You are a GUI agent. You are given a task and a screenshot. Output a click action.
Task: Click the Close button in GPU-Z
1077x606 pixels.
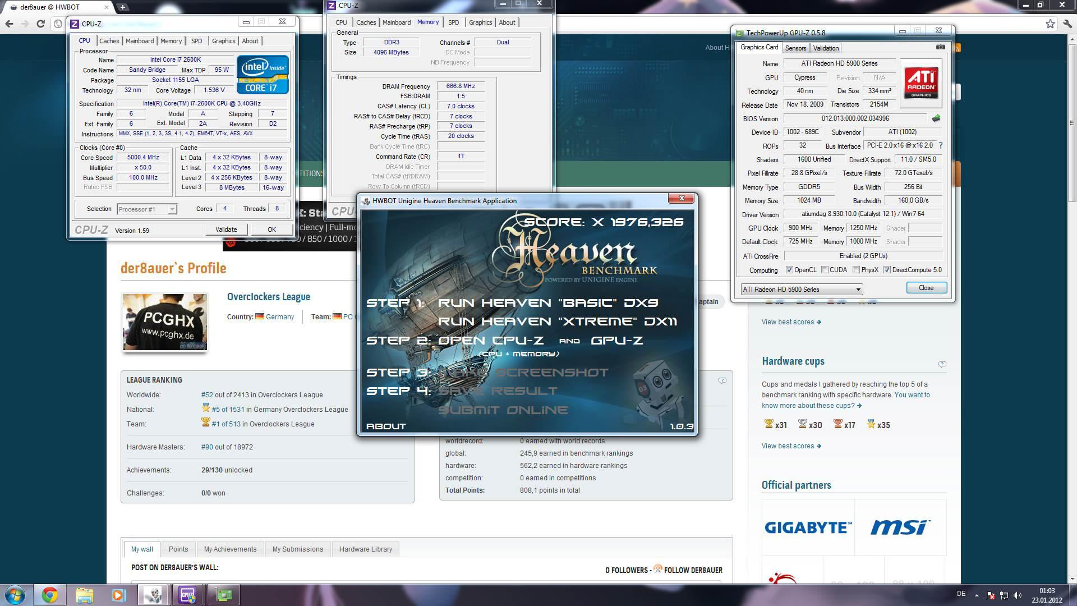[x=926, y=288]
